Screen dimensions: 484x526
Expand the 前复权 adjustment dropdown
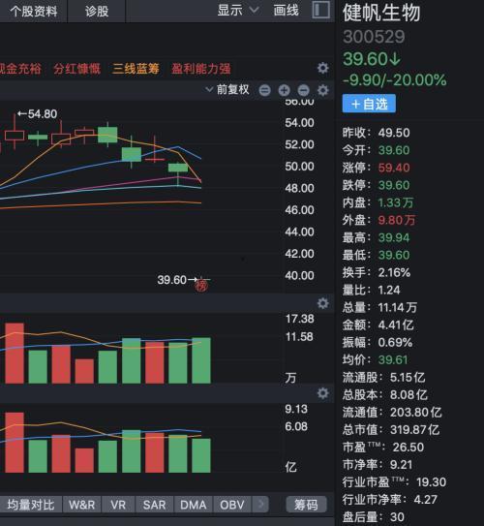pos(227,90)
